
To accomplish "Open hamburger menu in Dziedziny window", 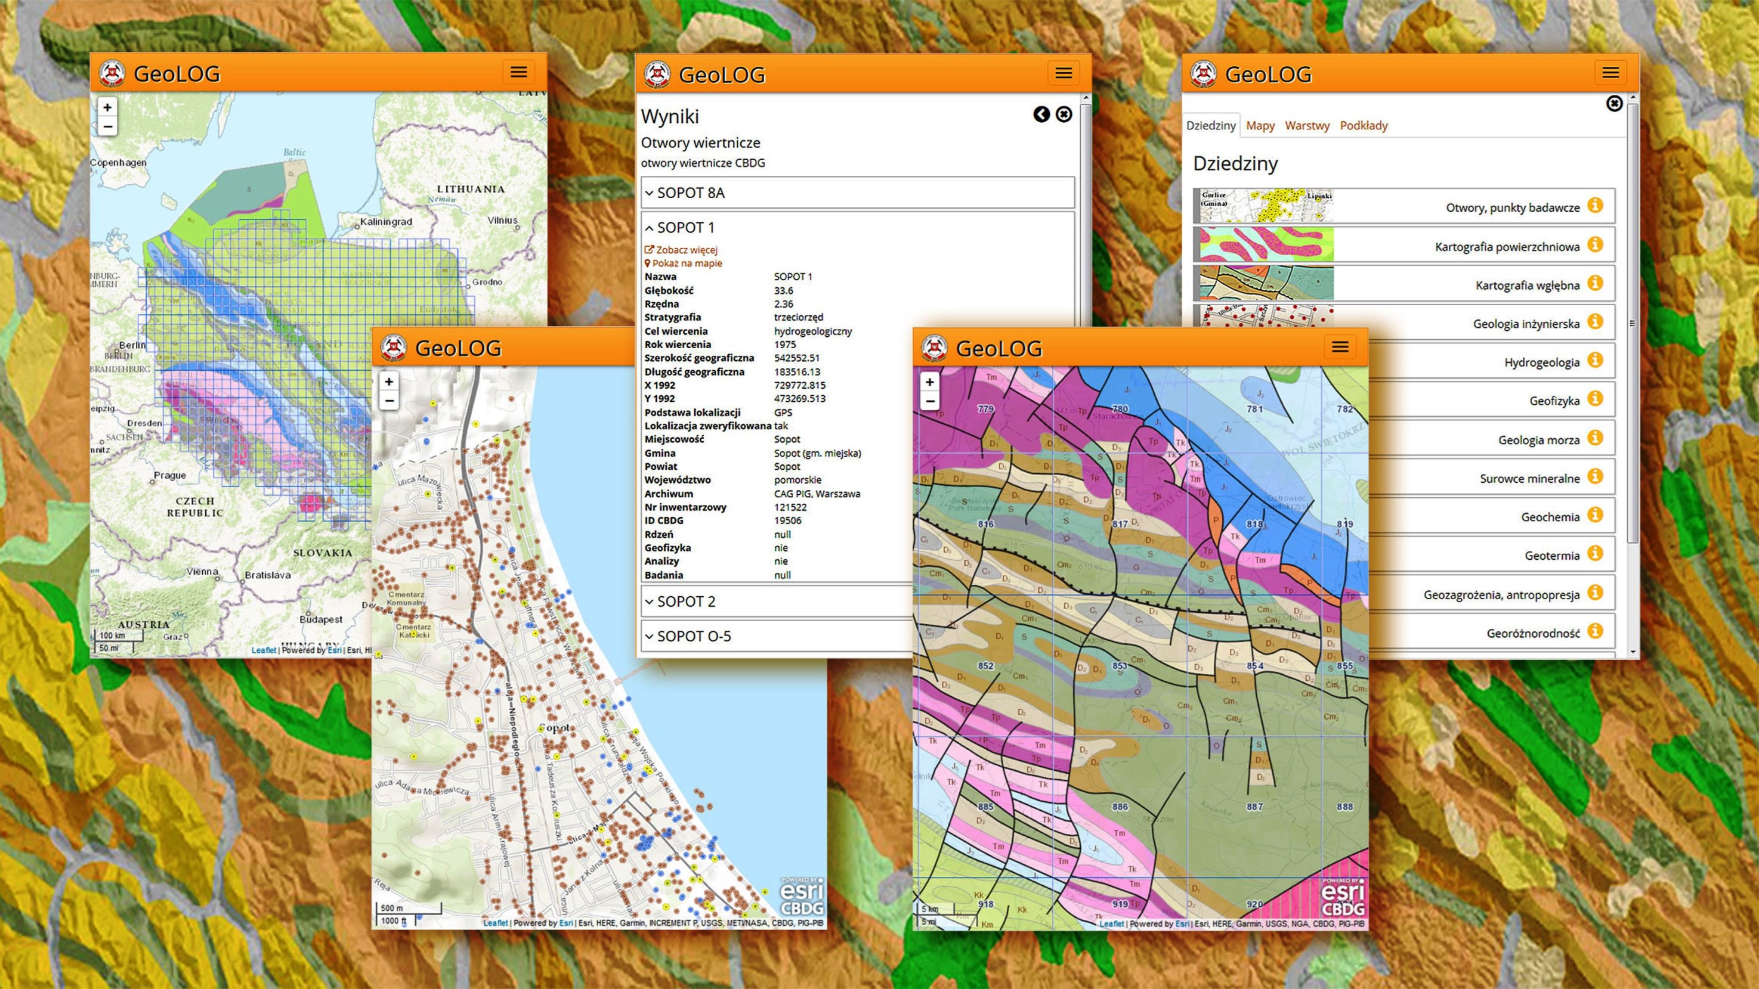I will coord(1610,72).
